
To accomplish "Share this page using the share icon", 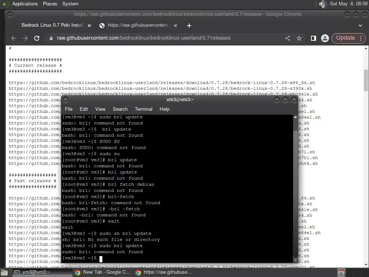I will (288, 38).
